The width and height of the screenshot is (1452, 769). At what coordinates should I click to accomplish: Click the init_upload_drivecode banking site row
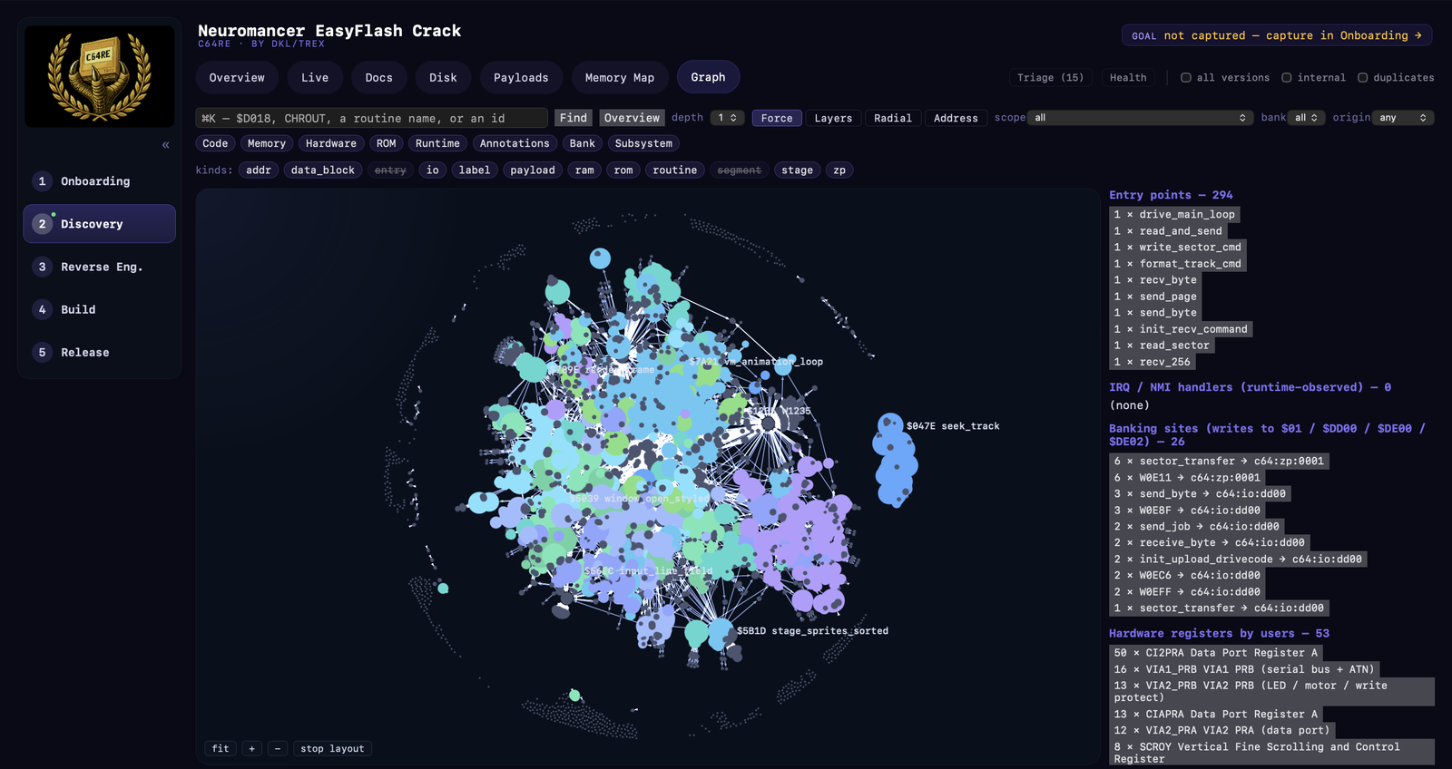[1239, 560]
